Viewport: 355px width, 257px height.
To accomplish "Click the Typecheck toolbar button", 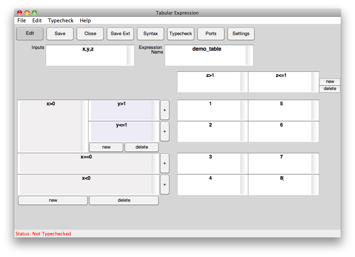I will coord(181,34).
